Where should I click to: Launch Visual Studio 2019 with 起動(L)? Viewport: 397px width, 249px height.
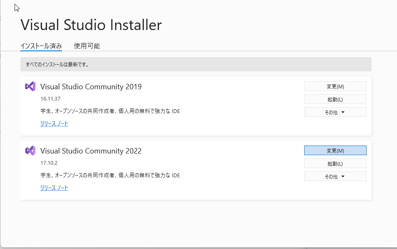[x=335, y=99]
